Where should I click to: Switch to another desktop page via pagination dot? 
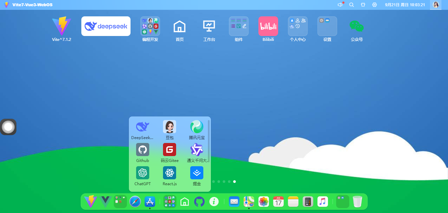pyautogui.click(x=213, y=181)
